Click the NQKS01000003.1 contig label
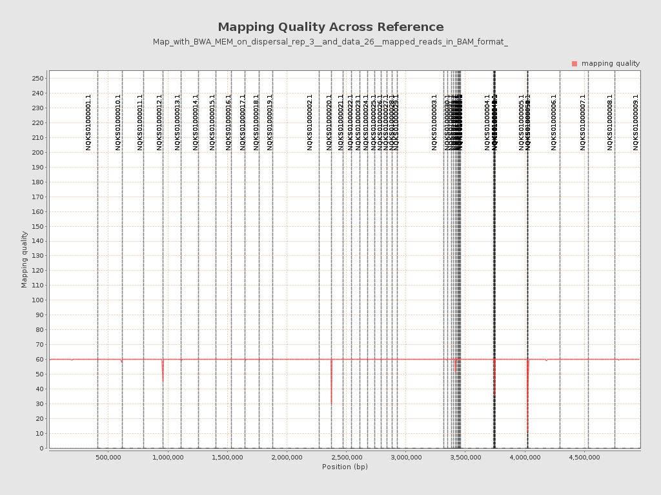This screenshot has height=495, width=661. tap(433, 122)
